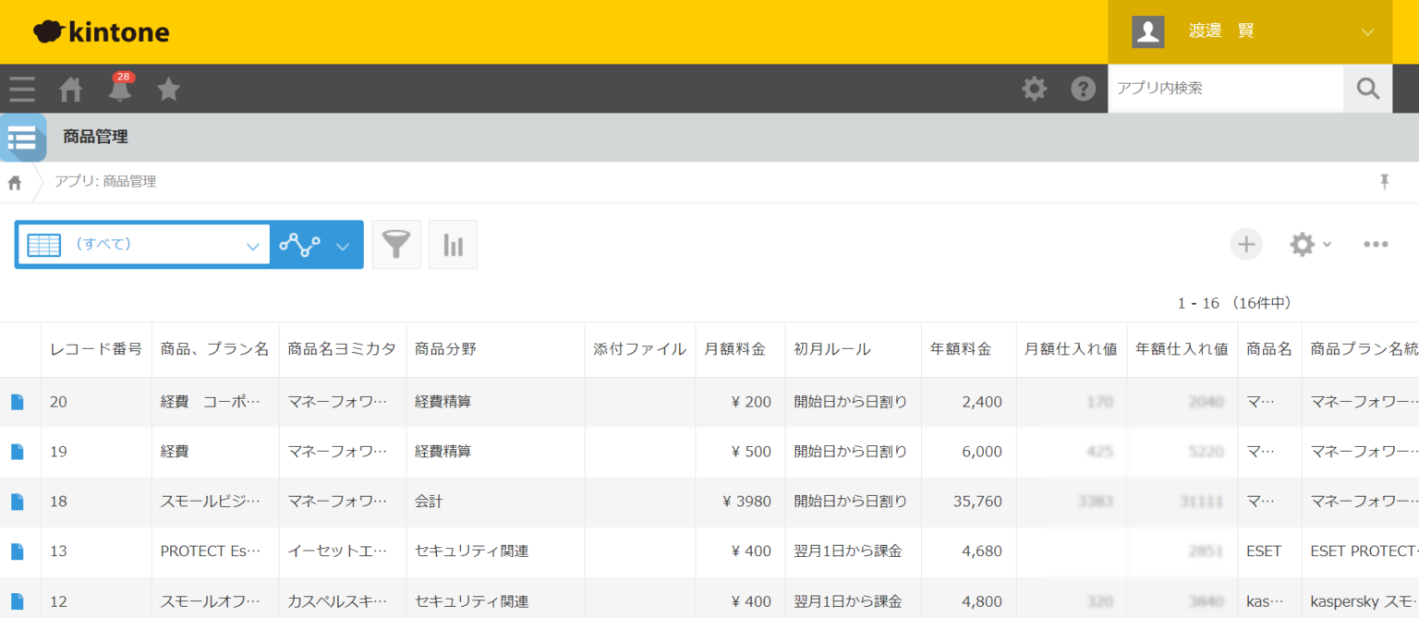This screenshot has height=618, width=1419.
Task: Open the aggregate bar chart icon
Action: coord(453,244)
